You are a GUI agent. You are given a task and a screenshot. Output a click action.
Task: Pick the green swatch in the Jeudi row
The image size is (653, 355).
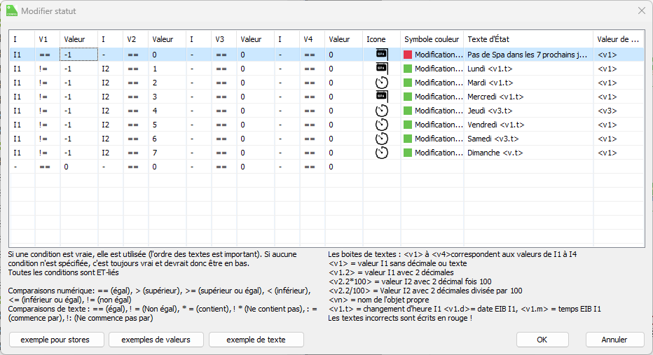tap(408, 111)
